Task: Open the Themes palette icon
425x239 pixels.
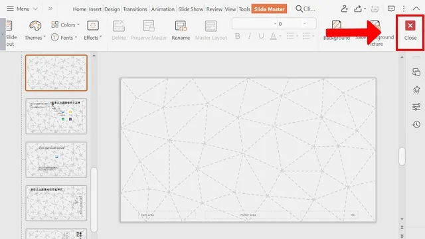Action: (x=35, y=26)
